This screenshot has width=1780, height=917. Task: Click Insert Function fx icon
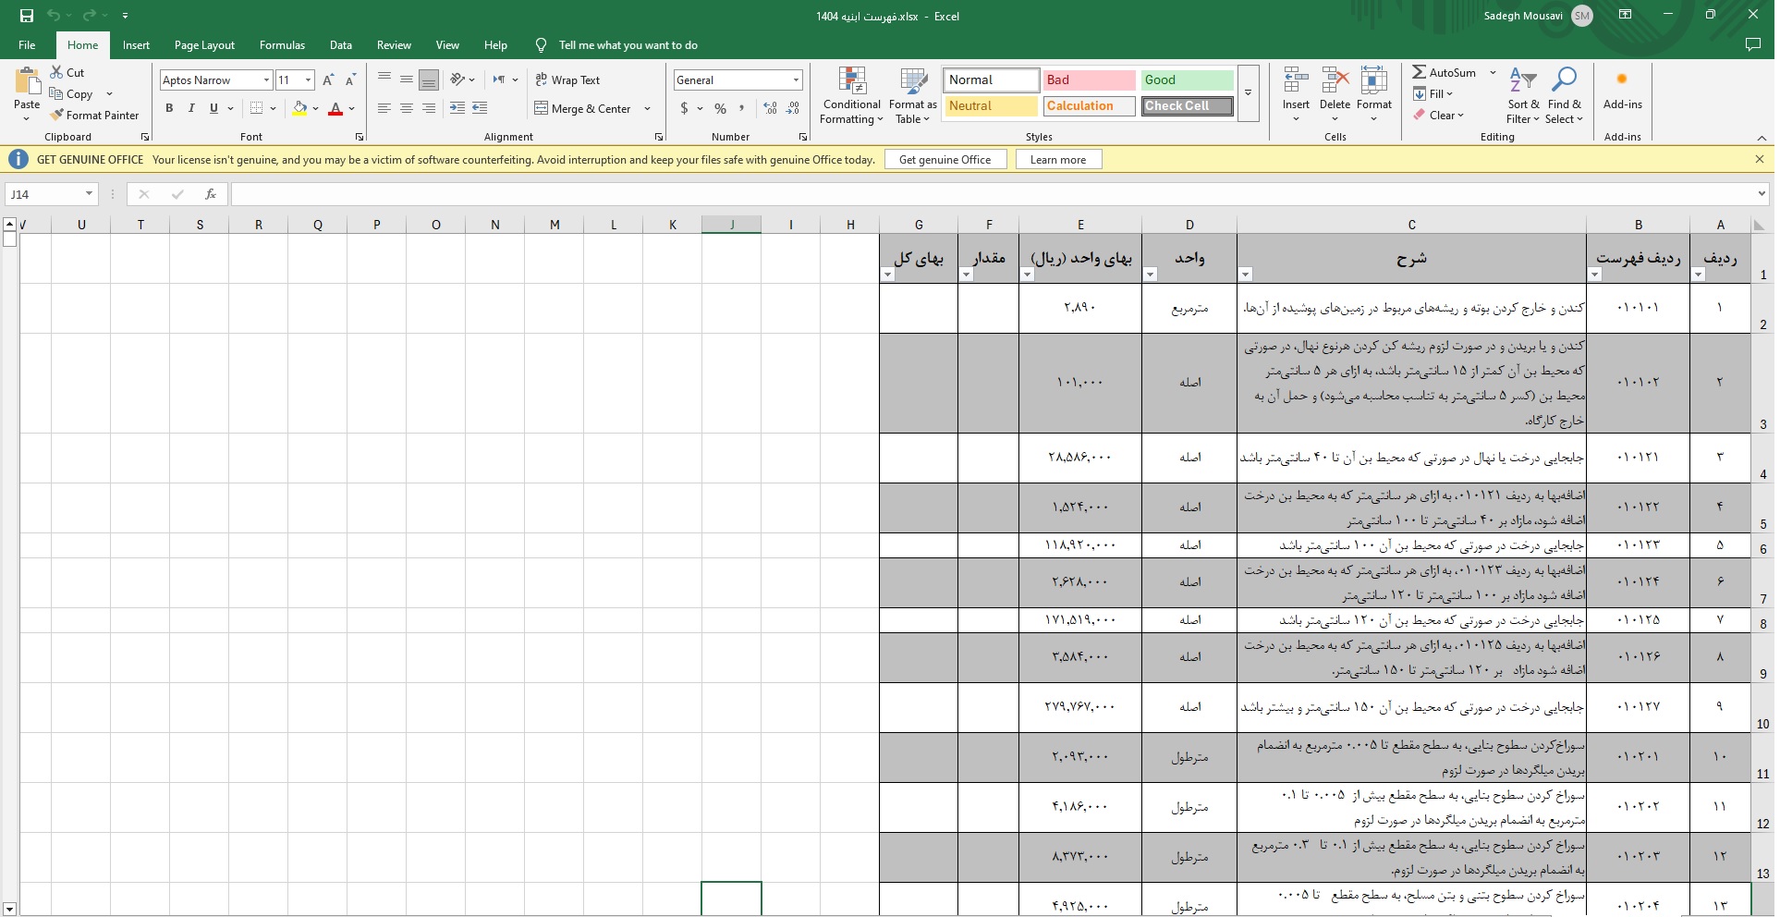211,194
